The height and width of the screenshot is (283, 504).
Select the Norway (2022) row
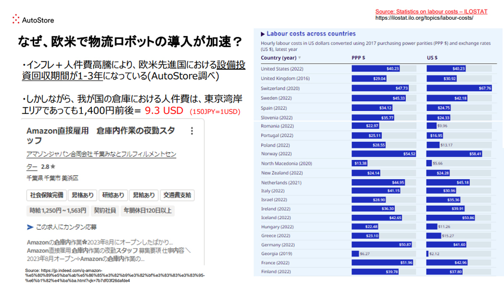tap(379, 154)
